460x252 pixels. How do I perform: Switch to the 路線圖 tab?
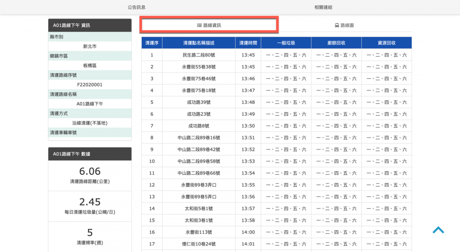pos(344,25)
